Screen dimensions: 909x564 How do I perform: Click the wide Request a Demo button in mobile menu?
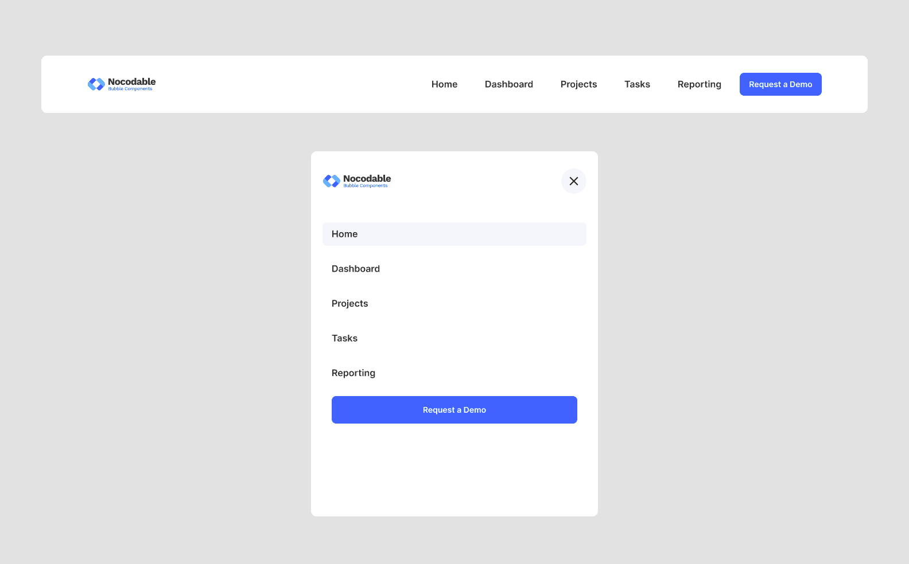(x=454, y=410)
